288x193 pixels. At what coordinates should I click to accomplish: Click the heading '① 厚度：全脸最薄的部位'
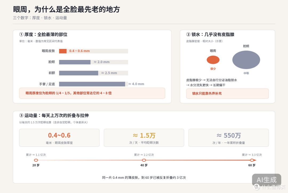coord(43,34)
